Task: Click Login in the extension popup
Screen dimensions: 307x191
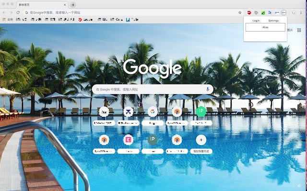Action: (x=256, y=21)
